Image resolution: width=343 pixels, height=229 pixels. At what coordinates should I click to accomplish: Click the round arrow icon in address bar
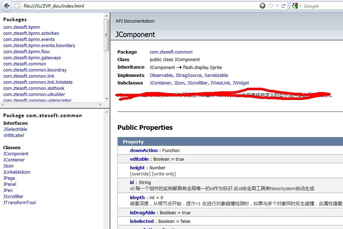[263, 6]
